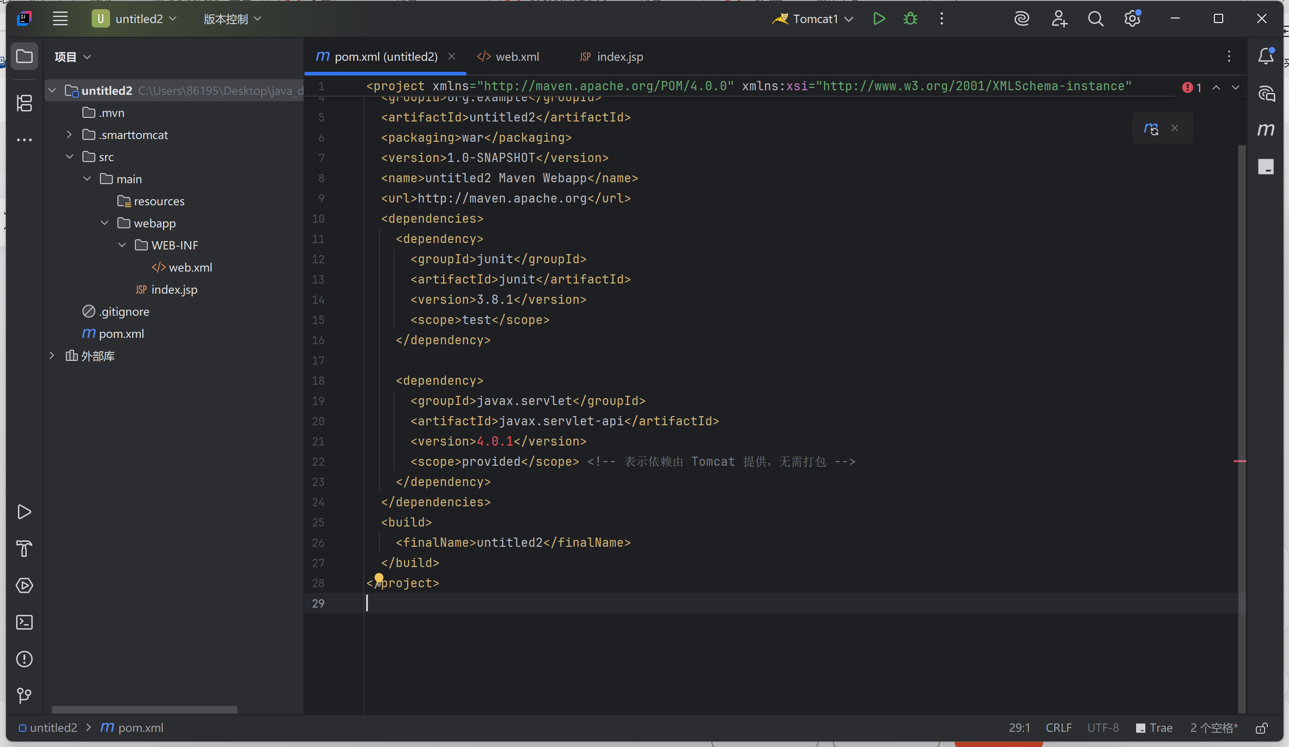Image resolution: width=1289 pixels, height=747 pixels.
Task: Open IDE settings gear
Action: click(x=1132, y=19)
